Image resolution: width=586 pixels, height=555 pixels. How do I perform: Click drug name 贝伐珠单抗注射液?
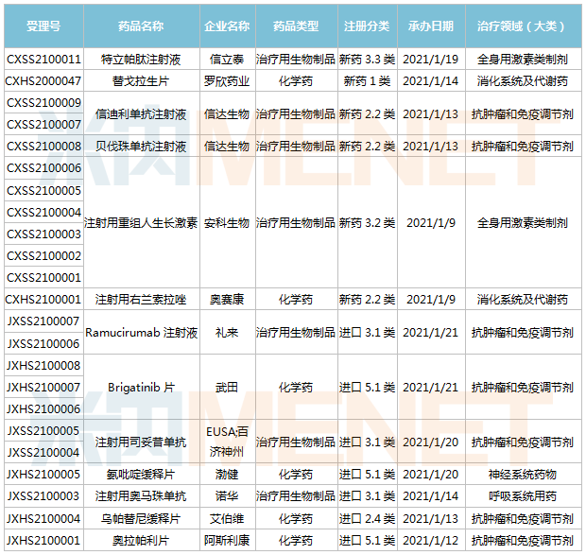[x=141, y=147]
